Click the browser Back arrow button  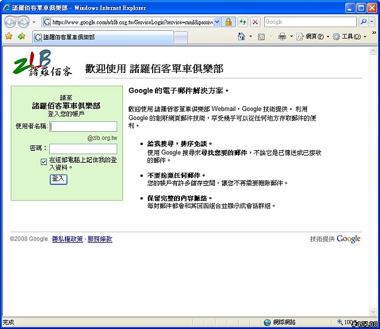10,22
